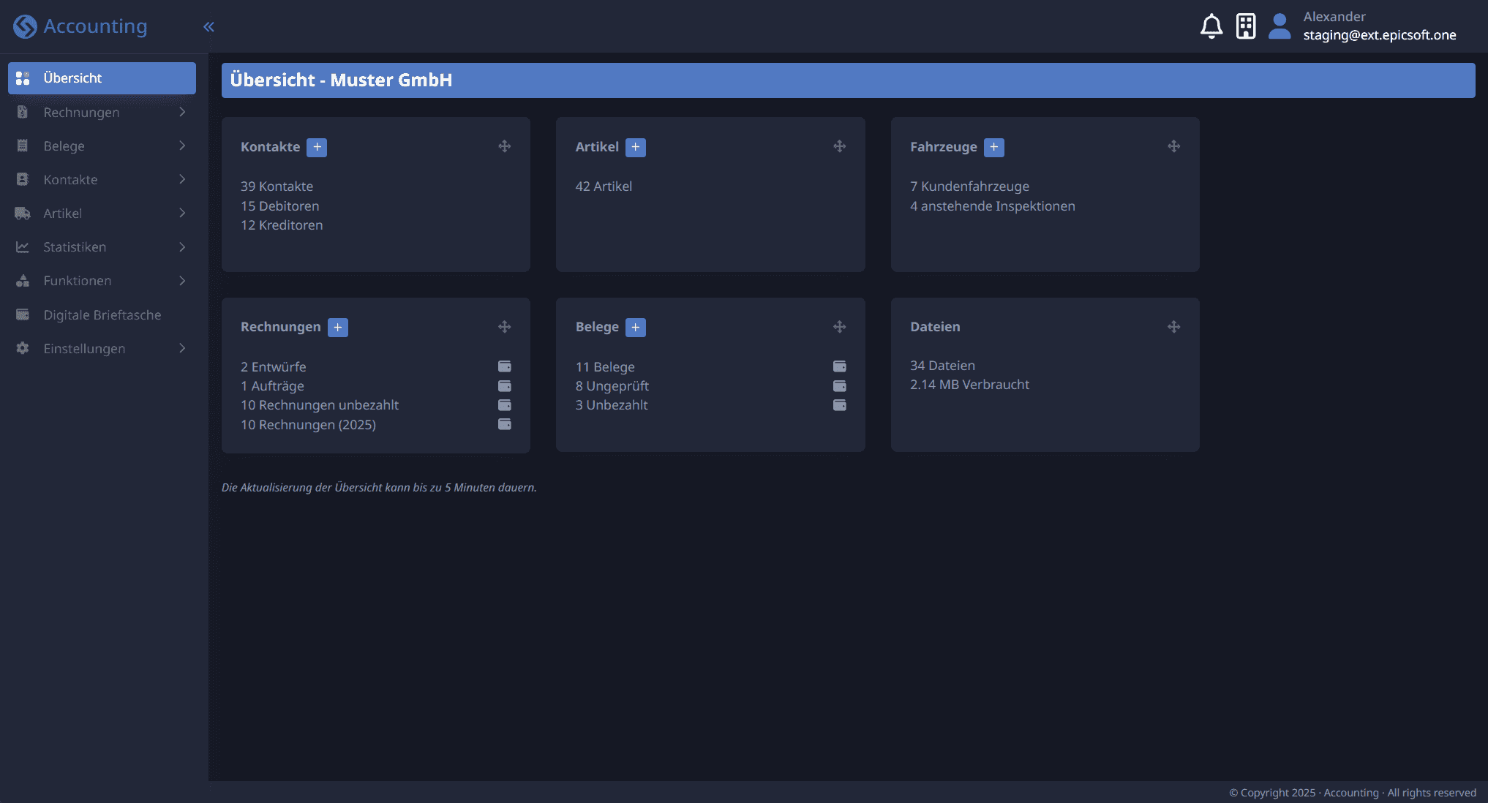Open the Statistiken menu item
The width and height of the screenshot is (1488, 803).
point(102,247)
